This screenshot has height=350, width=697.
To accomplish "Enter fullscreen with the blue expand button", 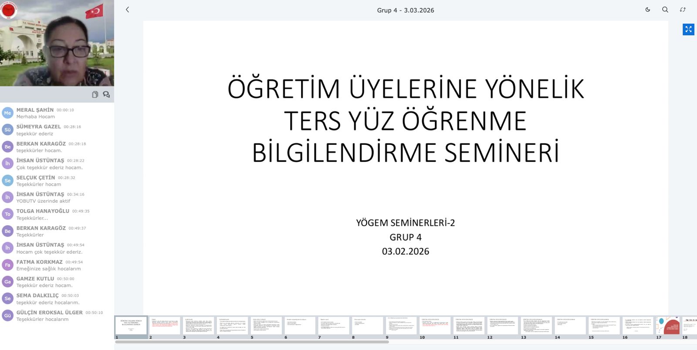I will (x=688, y=30).
